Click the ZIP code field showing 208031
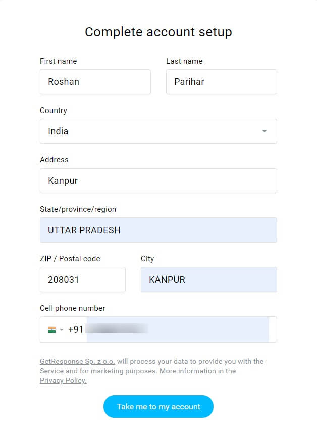This screenshot has width=317, height=441. click(x=83, y=280)
